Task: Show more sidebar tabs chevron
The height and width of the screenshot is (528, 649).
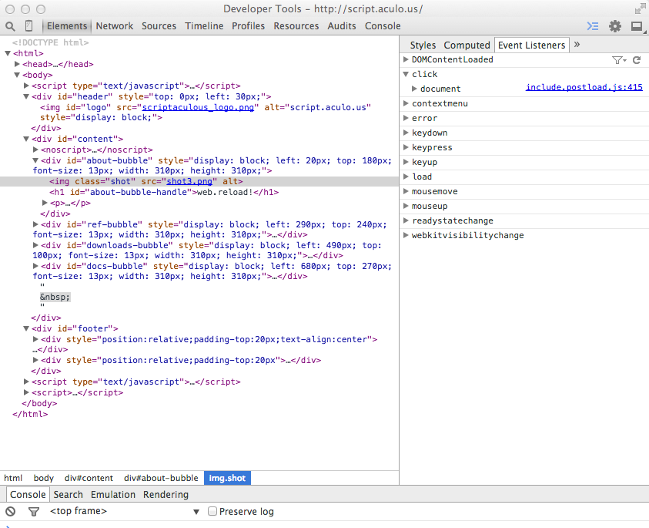Action: (x=577, y=45)
